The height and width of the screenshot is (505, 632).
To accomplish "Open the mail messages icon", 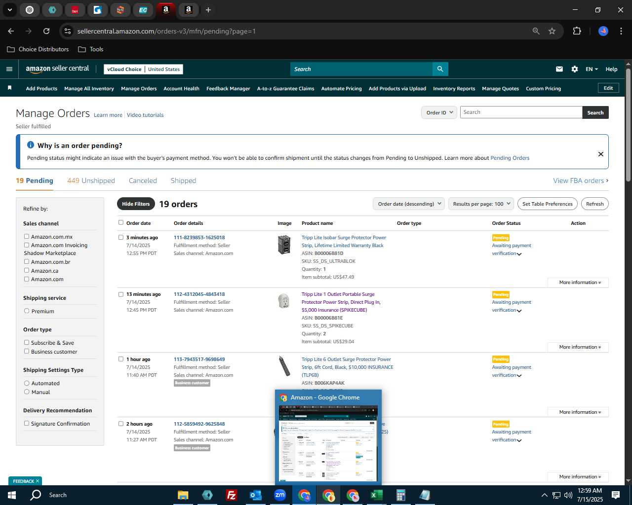I will 559,69.
